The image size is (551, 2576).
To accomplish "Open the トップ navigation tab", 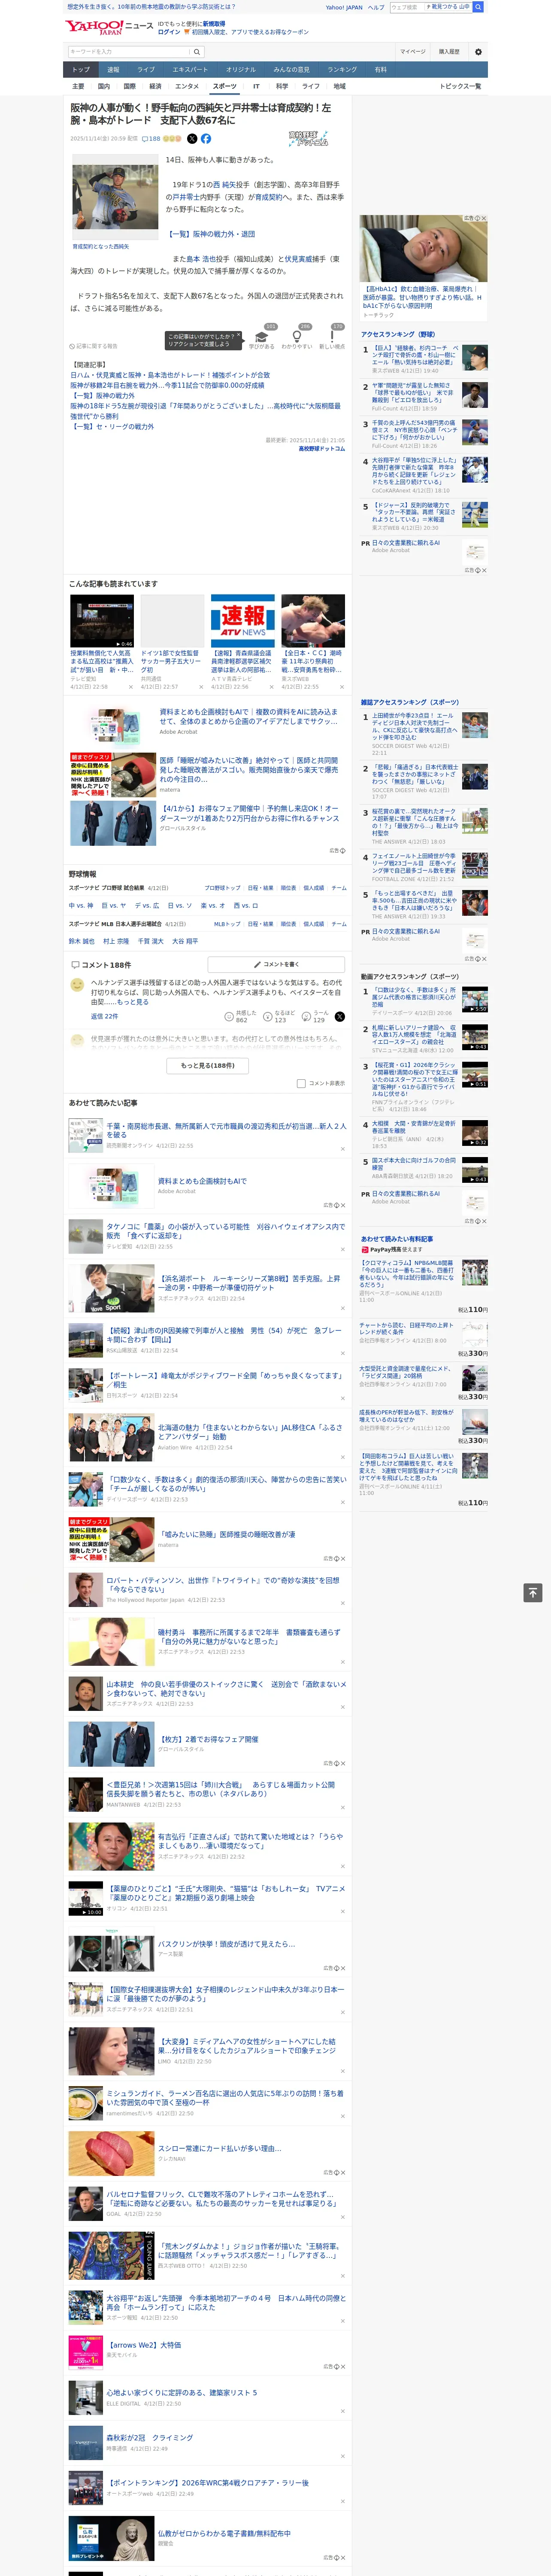I will pos(81,70).
